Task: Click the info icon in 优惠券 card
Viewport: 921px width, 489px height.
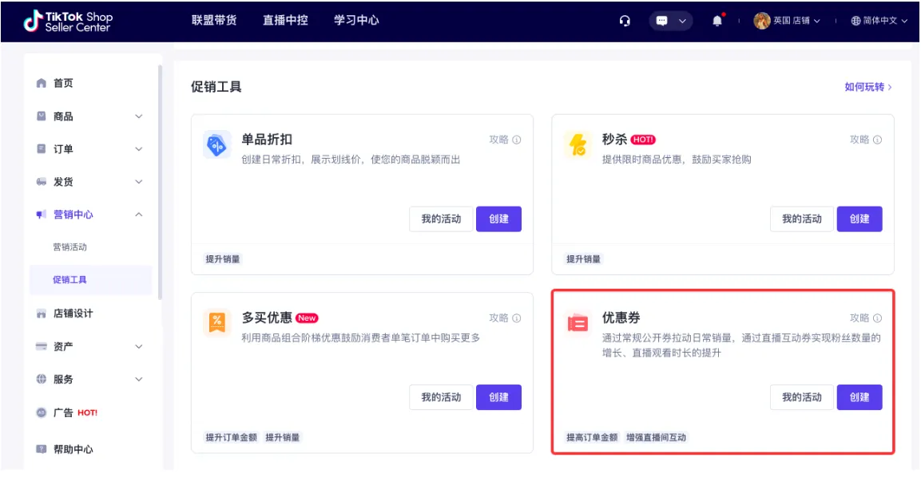Action: (x=878, y=317)
